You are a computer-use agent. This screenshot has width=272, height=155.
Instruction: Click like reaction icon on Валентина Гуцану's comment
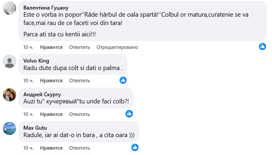point(262,46)
